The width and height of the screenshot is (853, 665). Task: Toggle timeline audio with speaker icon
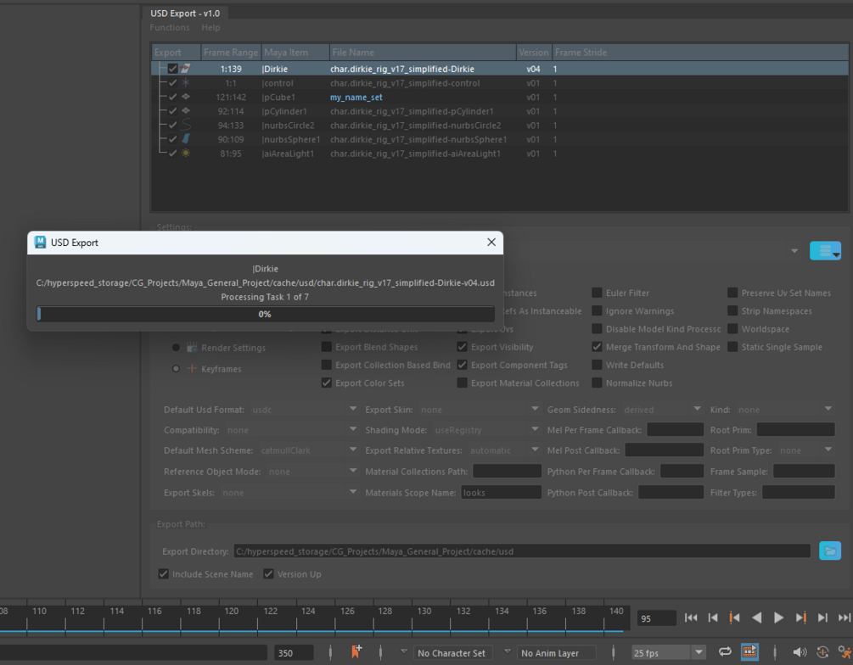(800, 652)
